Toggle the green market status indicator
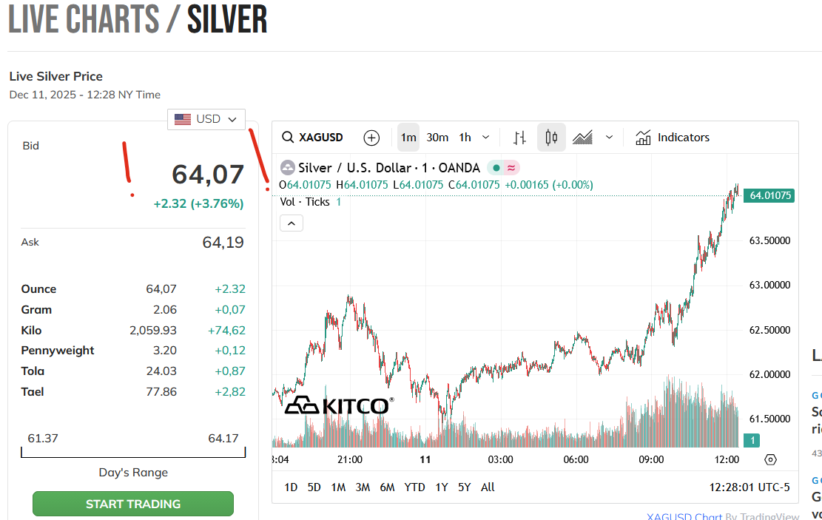 point(496,168)
